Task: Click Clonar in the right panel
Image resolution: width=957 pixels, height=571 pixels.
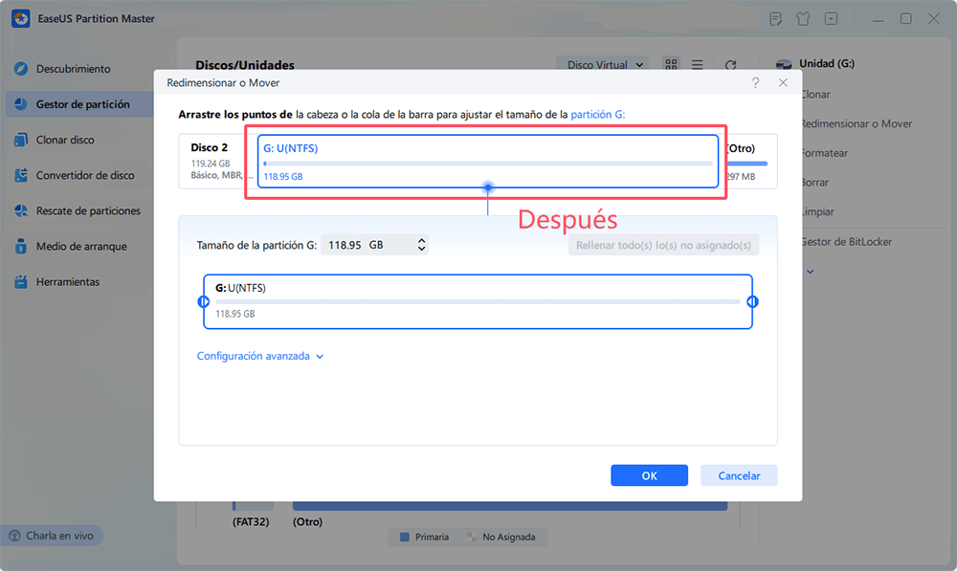Action: coord(815,94)
